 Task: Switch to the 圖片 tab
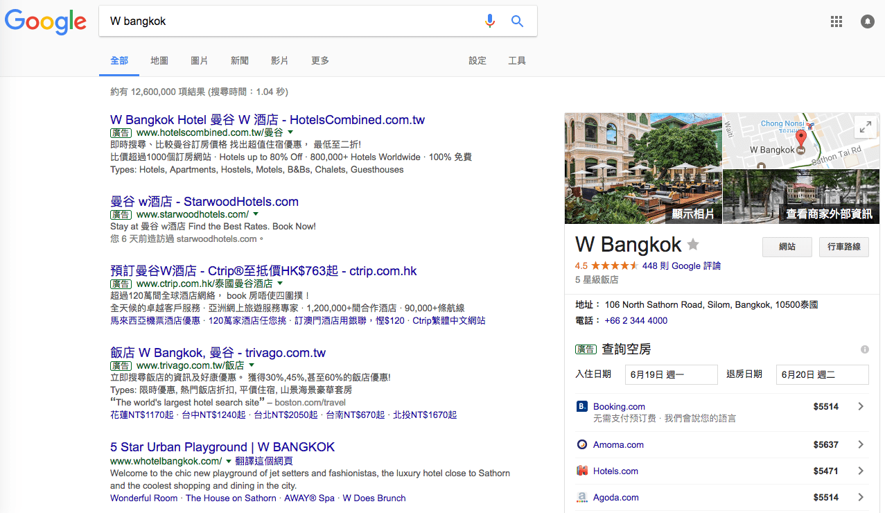pos(200,61)
